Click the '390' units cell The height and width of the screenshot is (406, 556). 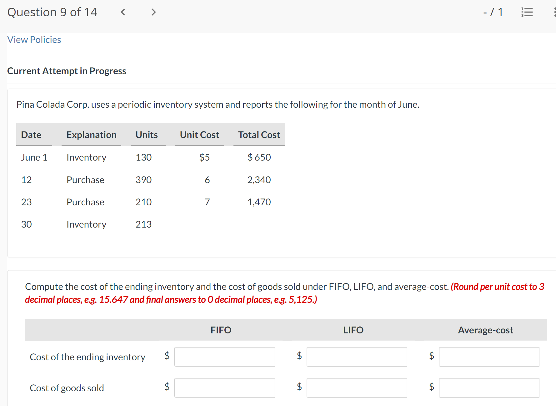[143, 180]
